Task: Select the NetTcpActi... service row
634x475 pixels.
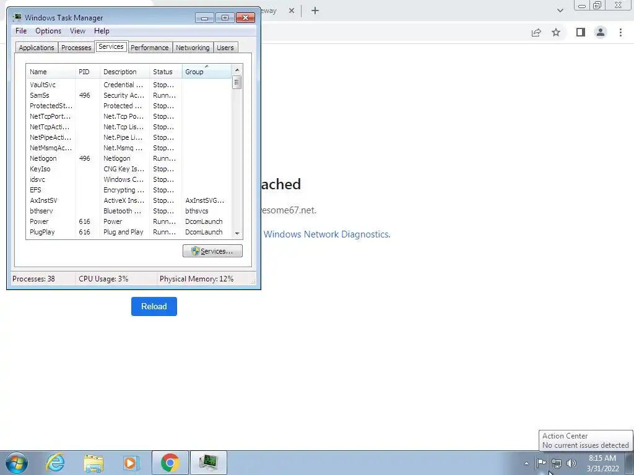Action: tap(129, 127)
